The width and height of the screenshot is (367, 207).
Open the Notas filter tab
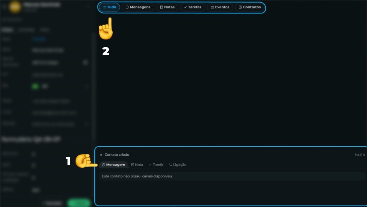(167, 7)
